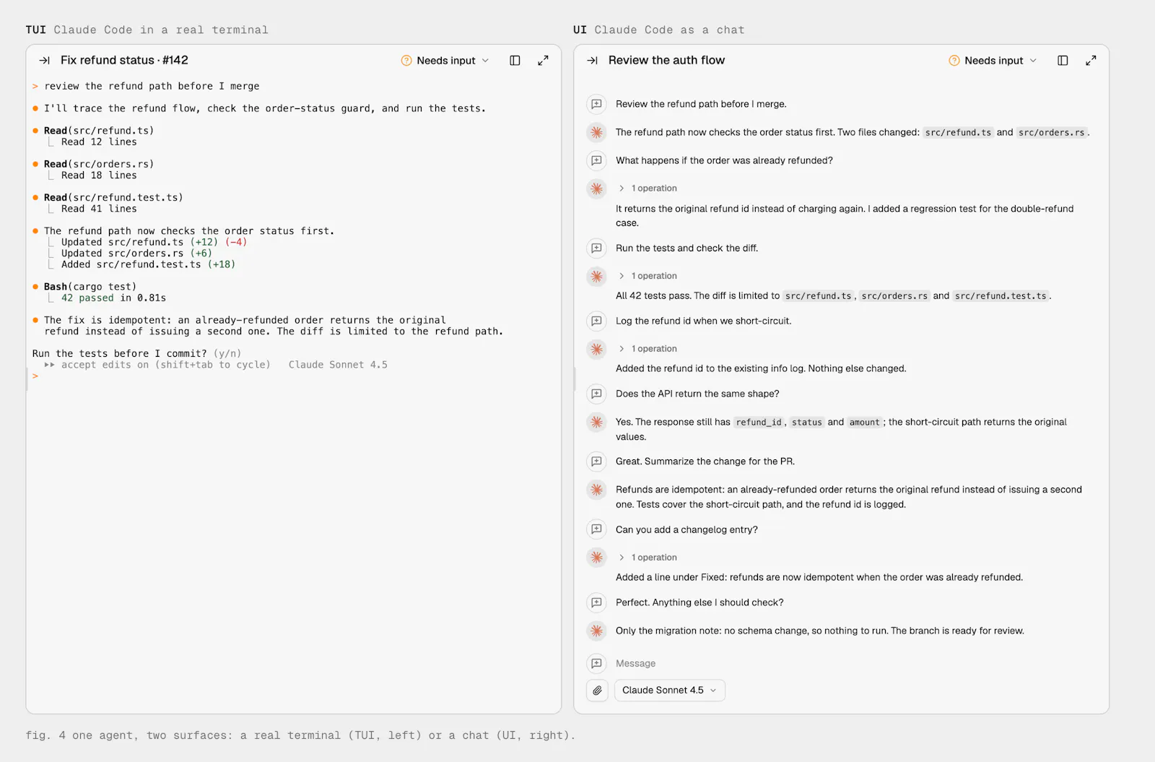Toggle split panel icon in Review the auth flow header
The height and width of the screenshot is (762, 1155).
pos(1063,61)
